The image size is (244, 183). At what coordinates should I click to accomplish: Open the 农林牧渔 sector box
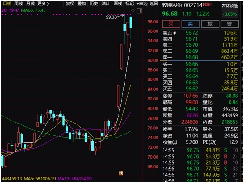tap(230, 10)
